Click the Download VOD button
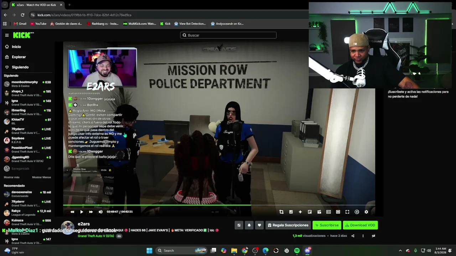456x256 pixels. [360, 225]
